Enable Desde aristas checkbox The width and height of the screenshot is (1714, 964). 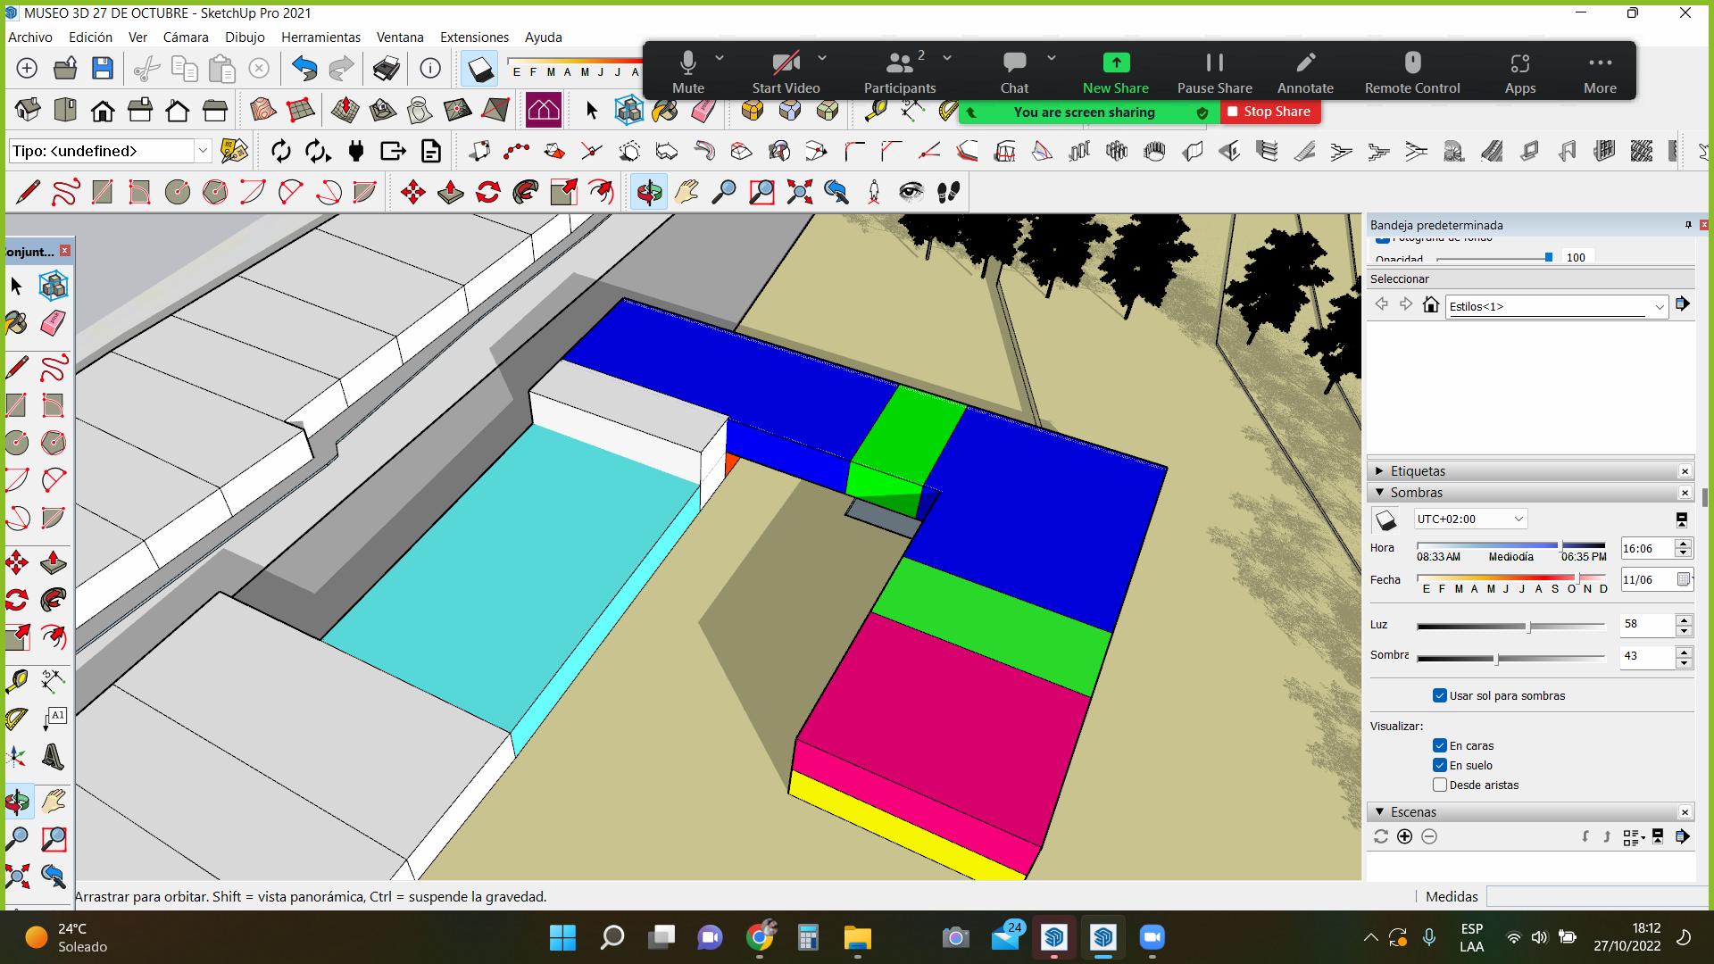(x=1439, y=785)
